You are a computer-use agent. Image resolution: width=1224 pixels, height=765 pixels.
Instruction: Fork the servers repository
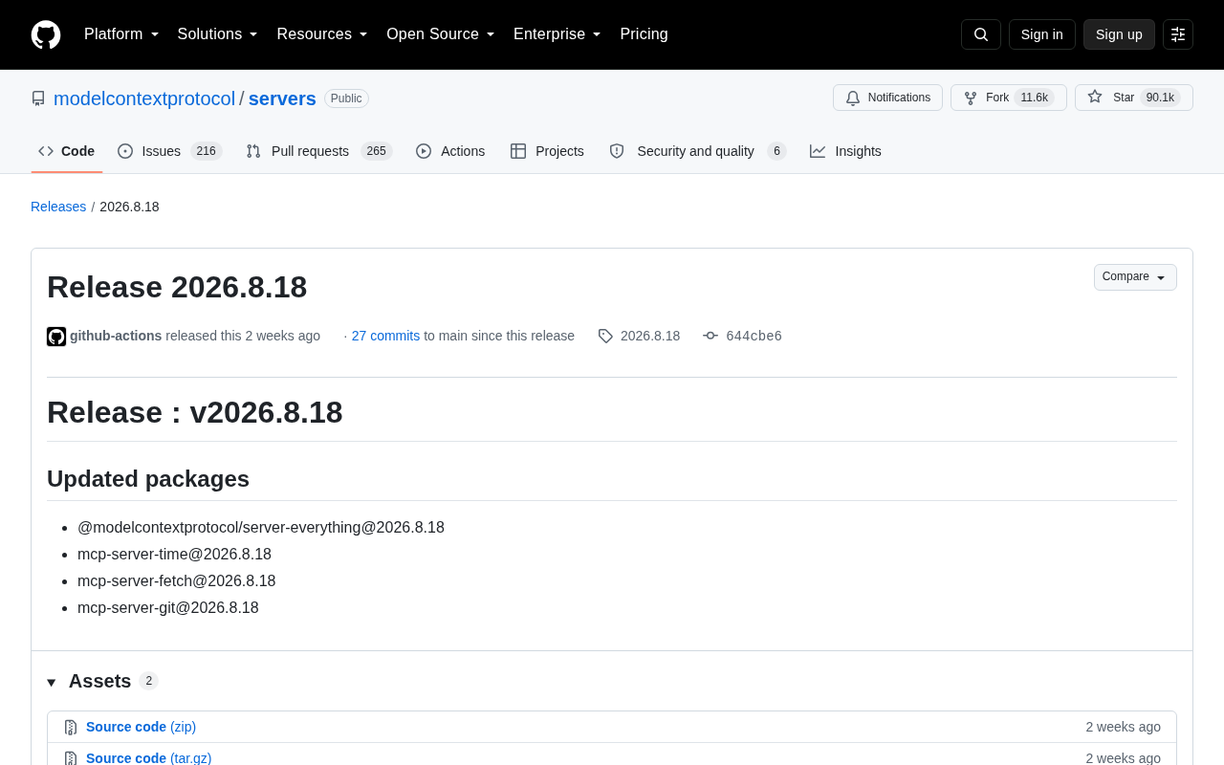click(1009, 98)
